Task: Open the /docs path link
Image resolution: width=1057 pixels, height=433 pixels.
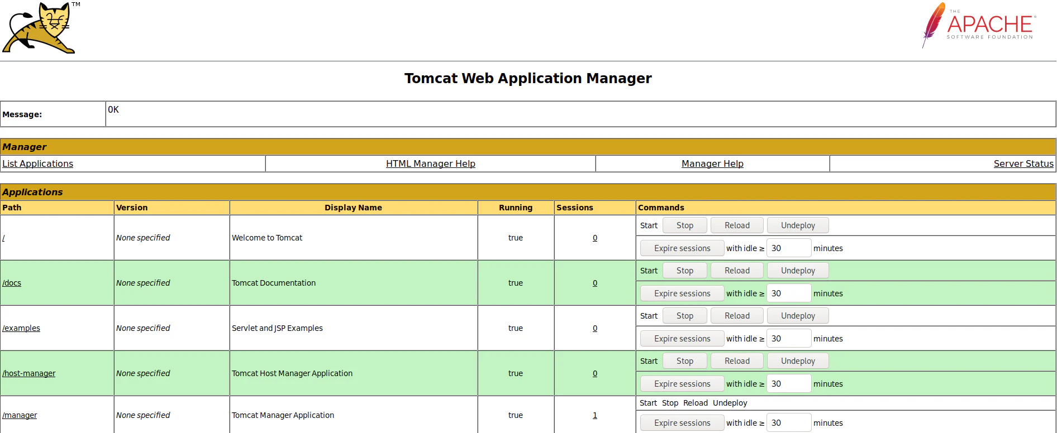Action: click(12, 283)
